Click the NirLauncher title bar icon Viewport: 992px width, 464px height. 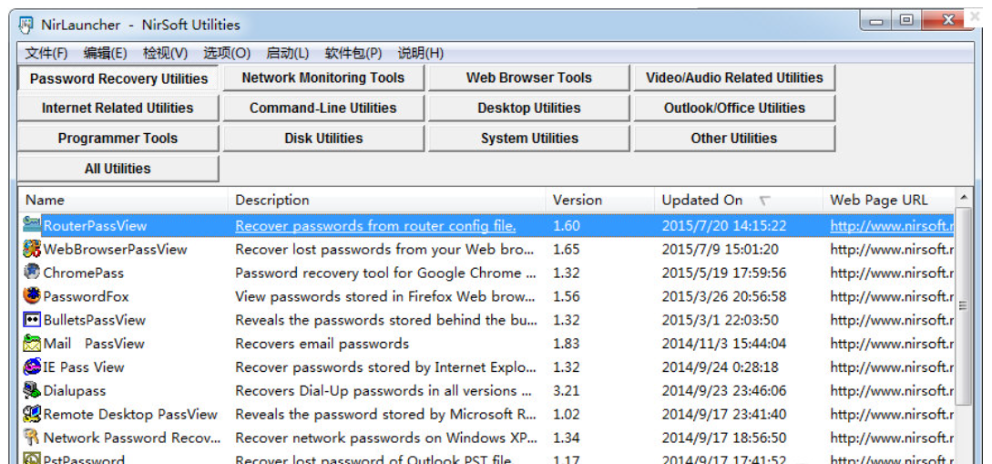point(26,25)
